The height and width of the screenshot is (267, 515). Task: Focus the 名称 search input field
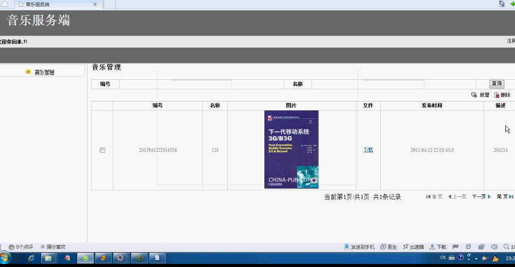(394, 84)
